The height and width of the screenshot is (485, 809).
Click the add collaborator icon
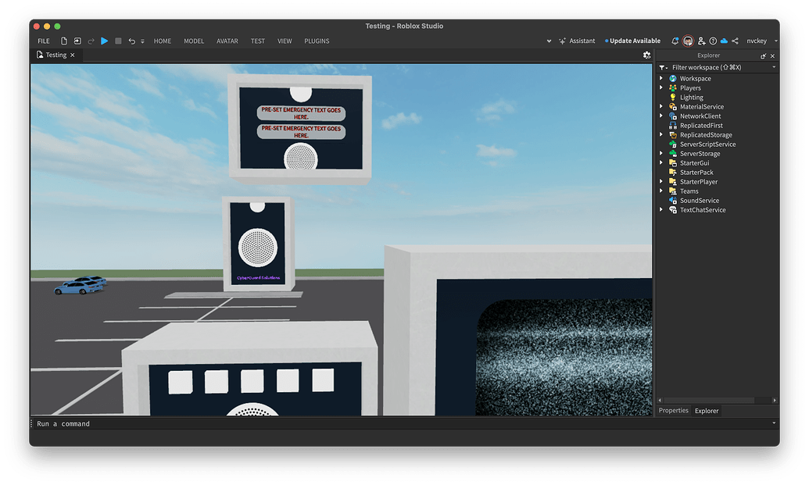tap(702, 41)
